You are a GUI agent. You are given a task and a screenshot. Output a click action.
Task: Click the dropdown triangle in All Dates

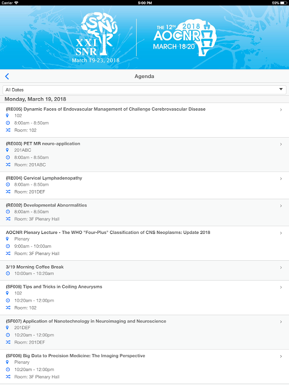pyautogui.click(x=281, y=89)
